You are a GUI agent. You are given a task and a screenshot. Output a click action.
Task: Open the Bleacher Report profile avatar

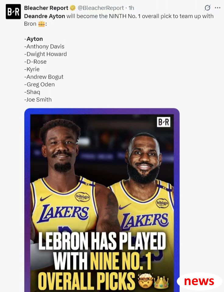pyautogui.click(x=13, y=12)
